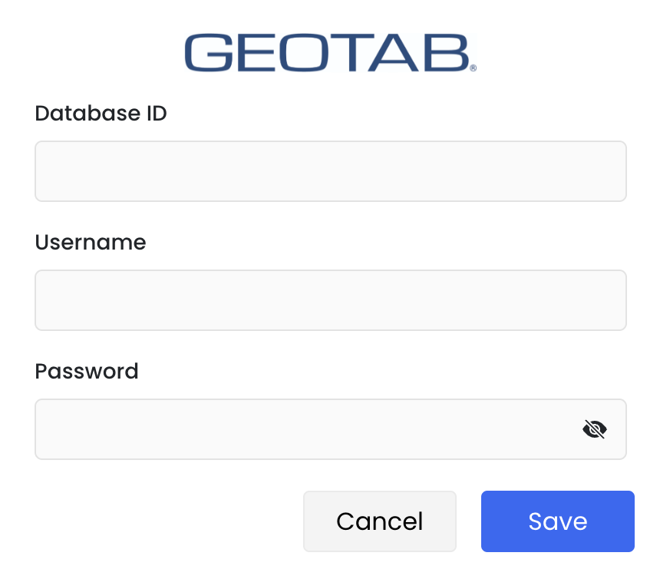Click inside the Password input field
This screenshot has width=660, height=579.
tap(307, 429)
